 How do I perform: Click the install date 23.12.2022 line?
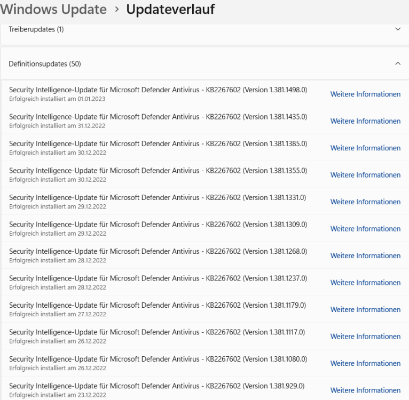click(58, 395)
